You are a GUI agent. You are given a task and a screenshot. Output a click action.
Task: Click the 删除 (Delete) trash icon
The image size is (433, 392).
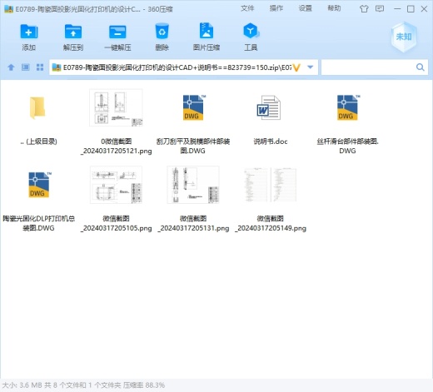pos(162,31)
